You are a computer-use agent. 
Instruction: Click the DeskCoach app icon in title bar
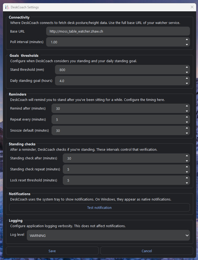coord(7,7)
